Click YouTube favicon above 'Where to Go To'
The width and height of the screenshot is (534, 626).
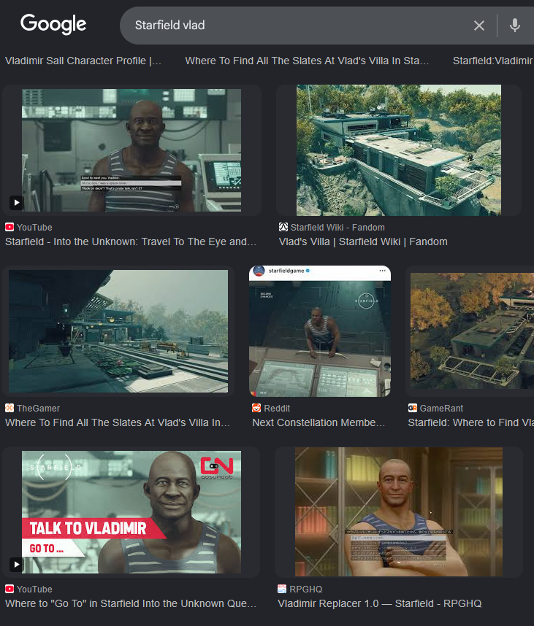pos(9,589)
